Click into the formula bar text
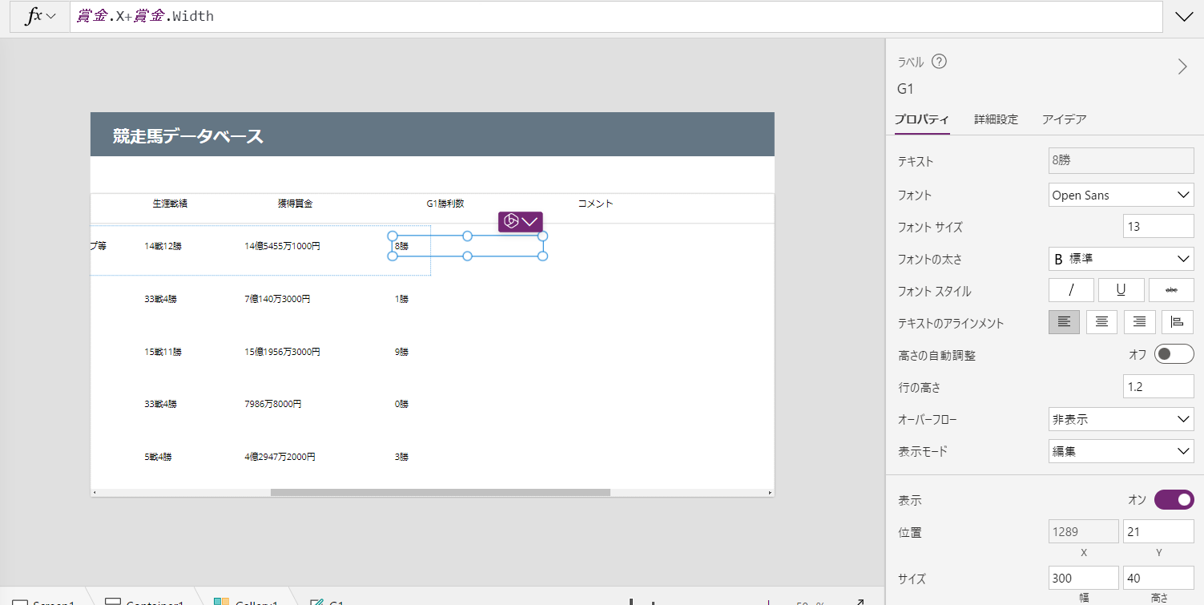 pyautogui.click(x=616, y=17)
